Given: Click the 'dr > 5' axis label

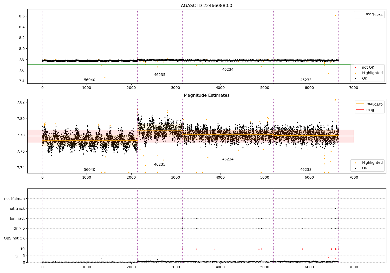Looking at the screenshot, I should coord(19,229).
